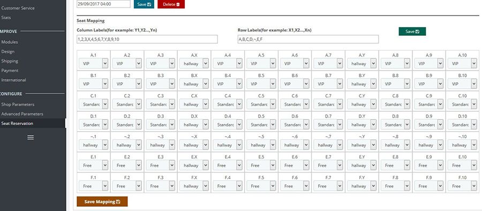Click the date time input field
Viewport: 482px width, 211px height.
(103, 4)
